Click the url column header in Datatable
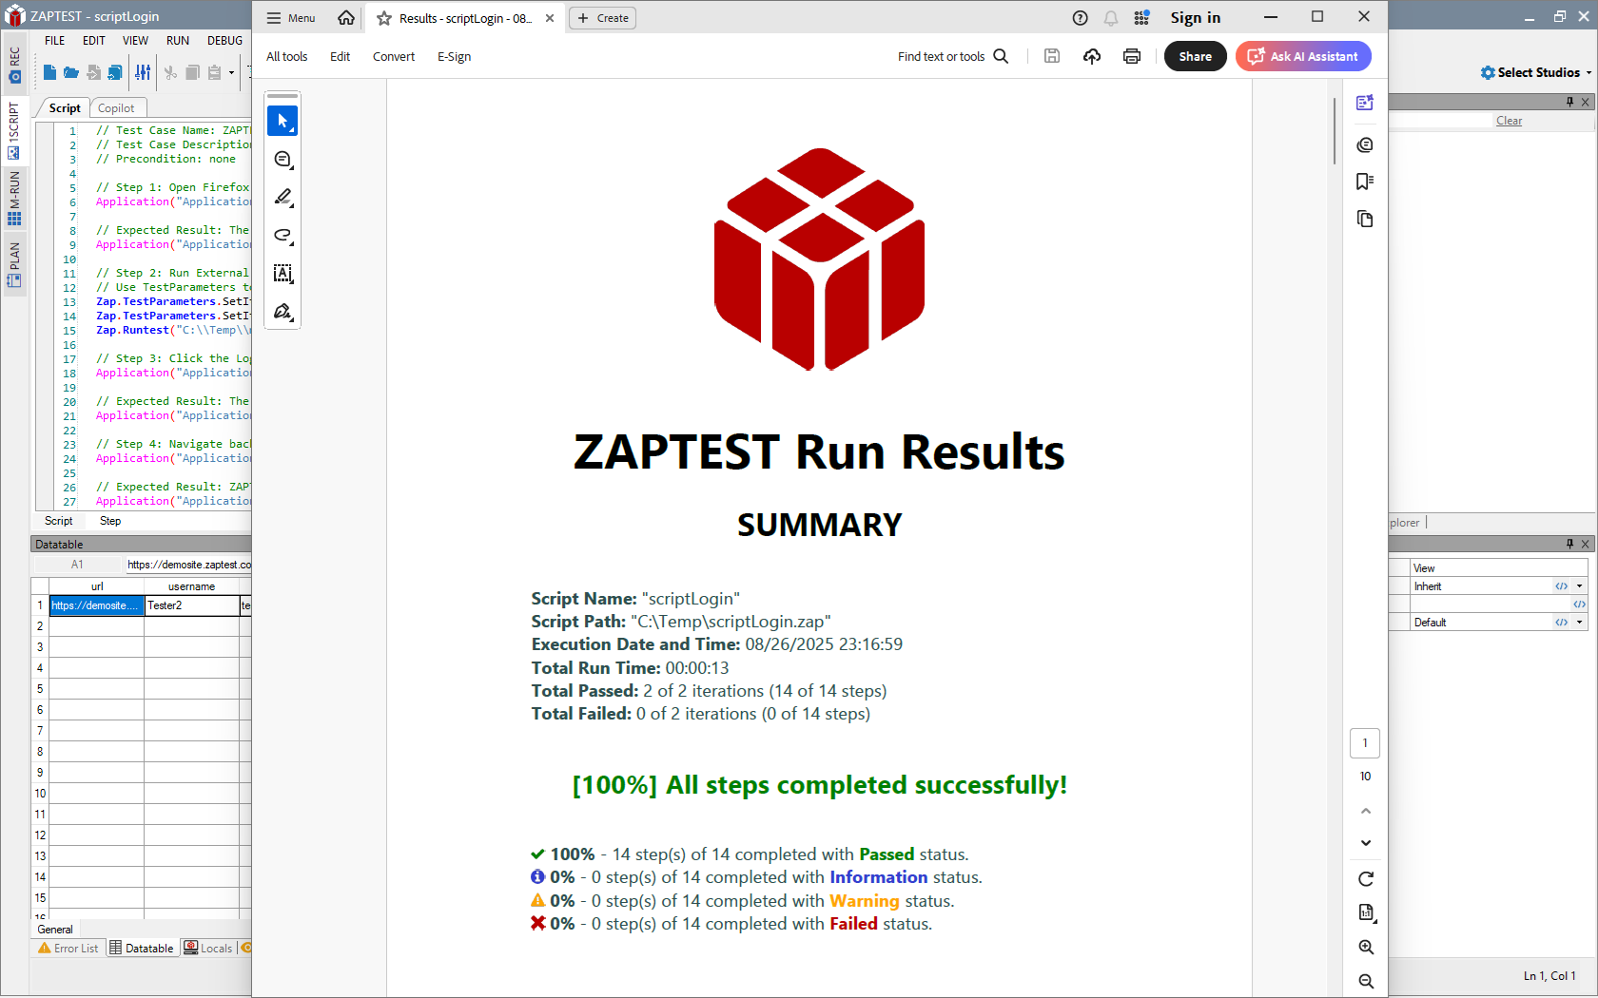1598x998 pixels. (97, 586)
